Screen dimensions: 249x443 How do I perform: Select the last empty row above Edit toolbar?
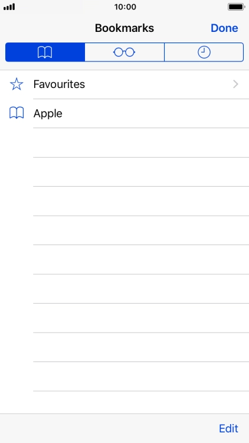coord(125,403)
